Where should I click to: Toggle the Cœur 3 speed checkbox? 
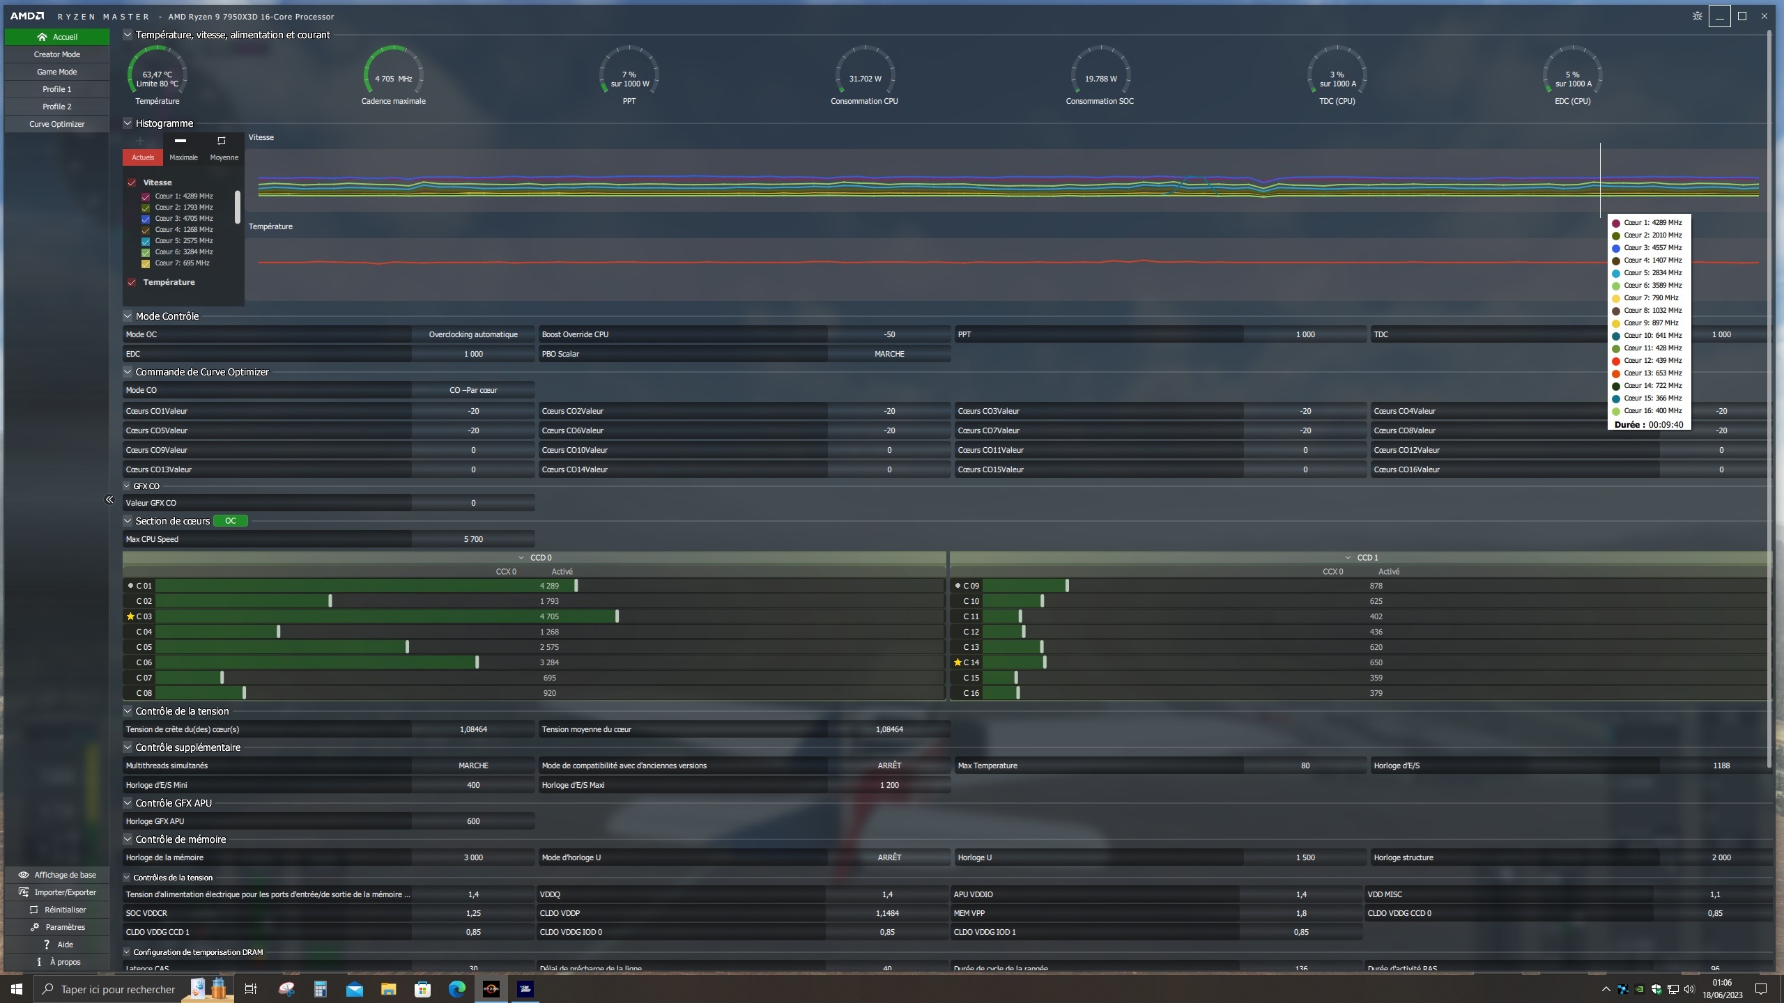point(146,219)
